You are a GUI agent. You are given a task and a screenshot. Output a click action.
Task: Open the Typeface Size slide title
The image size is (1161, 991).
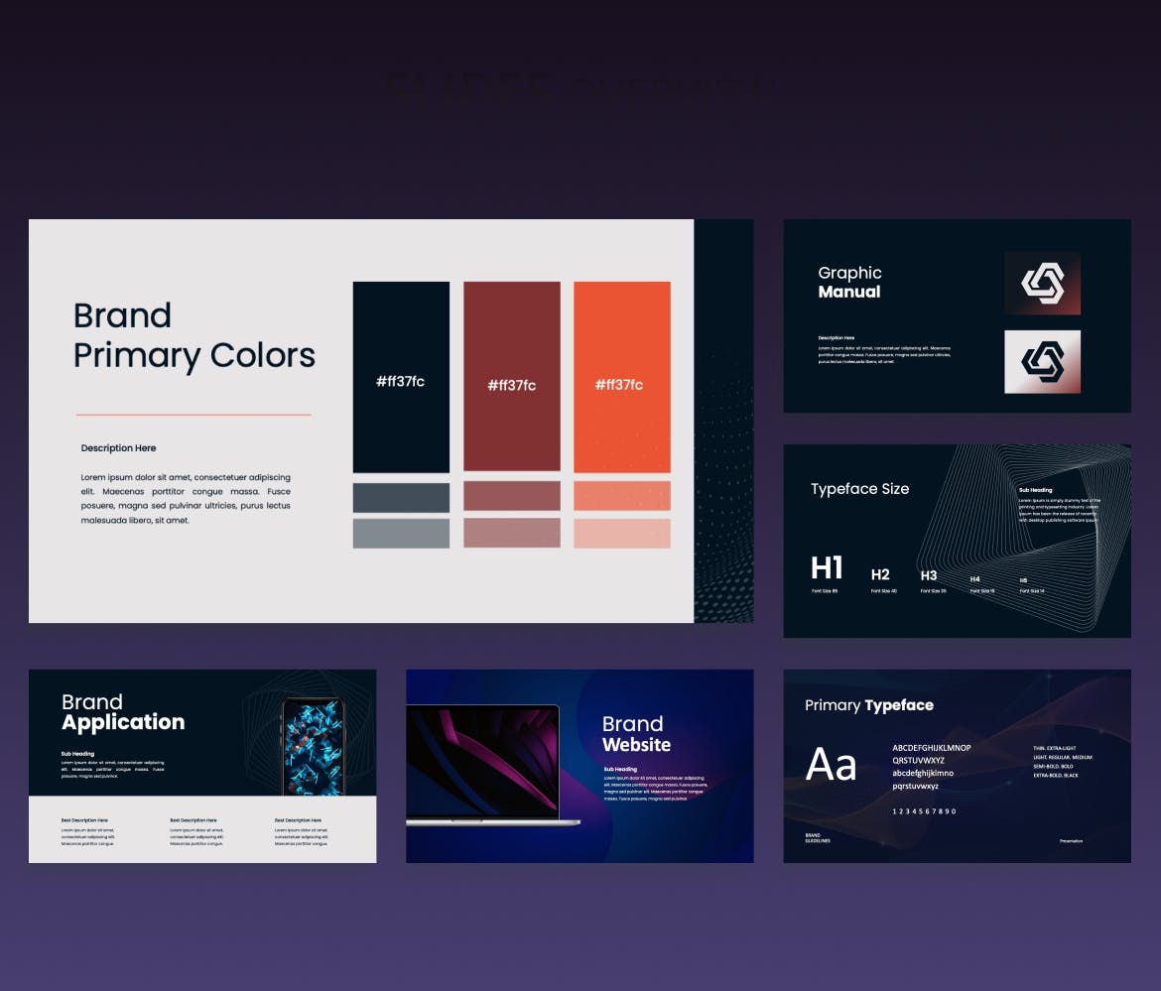click(x=859, y=488)
